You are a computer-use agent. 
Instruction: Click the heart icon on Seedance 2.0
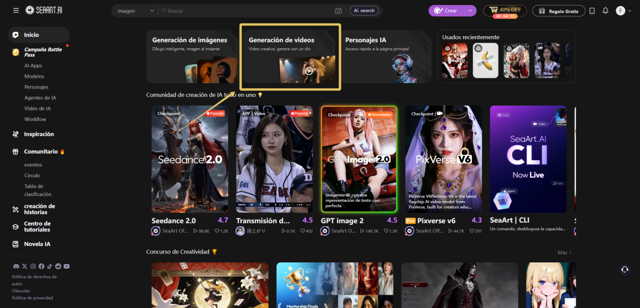pos(216,231)
